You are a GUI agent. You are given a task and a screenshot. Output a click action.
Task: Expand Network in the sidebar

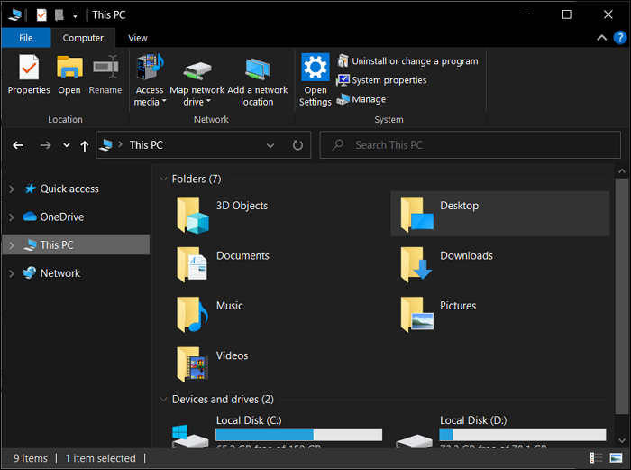[x=12, y=273]
